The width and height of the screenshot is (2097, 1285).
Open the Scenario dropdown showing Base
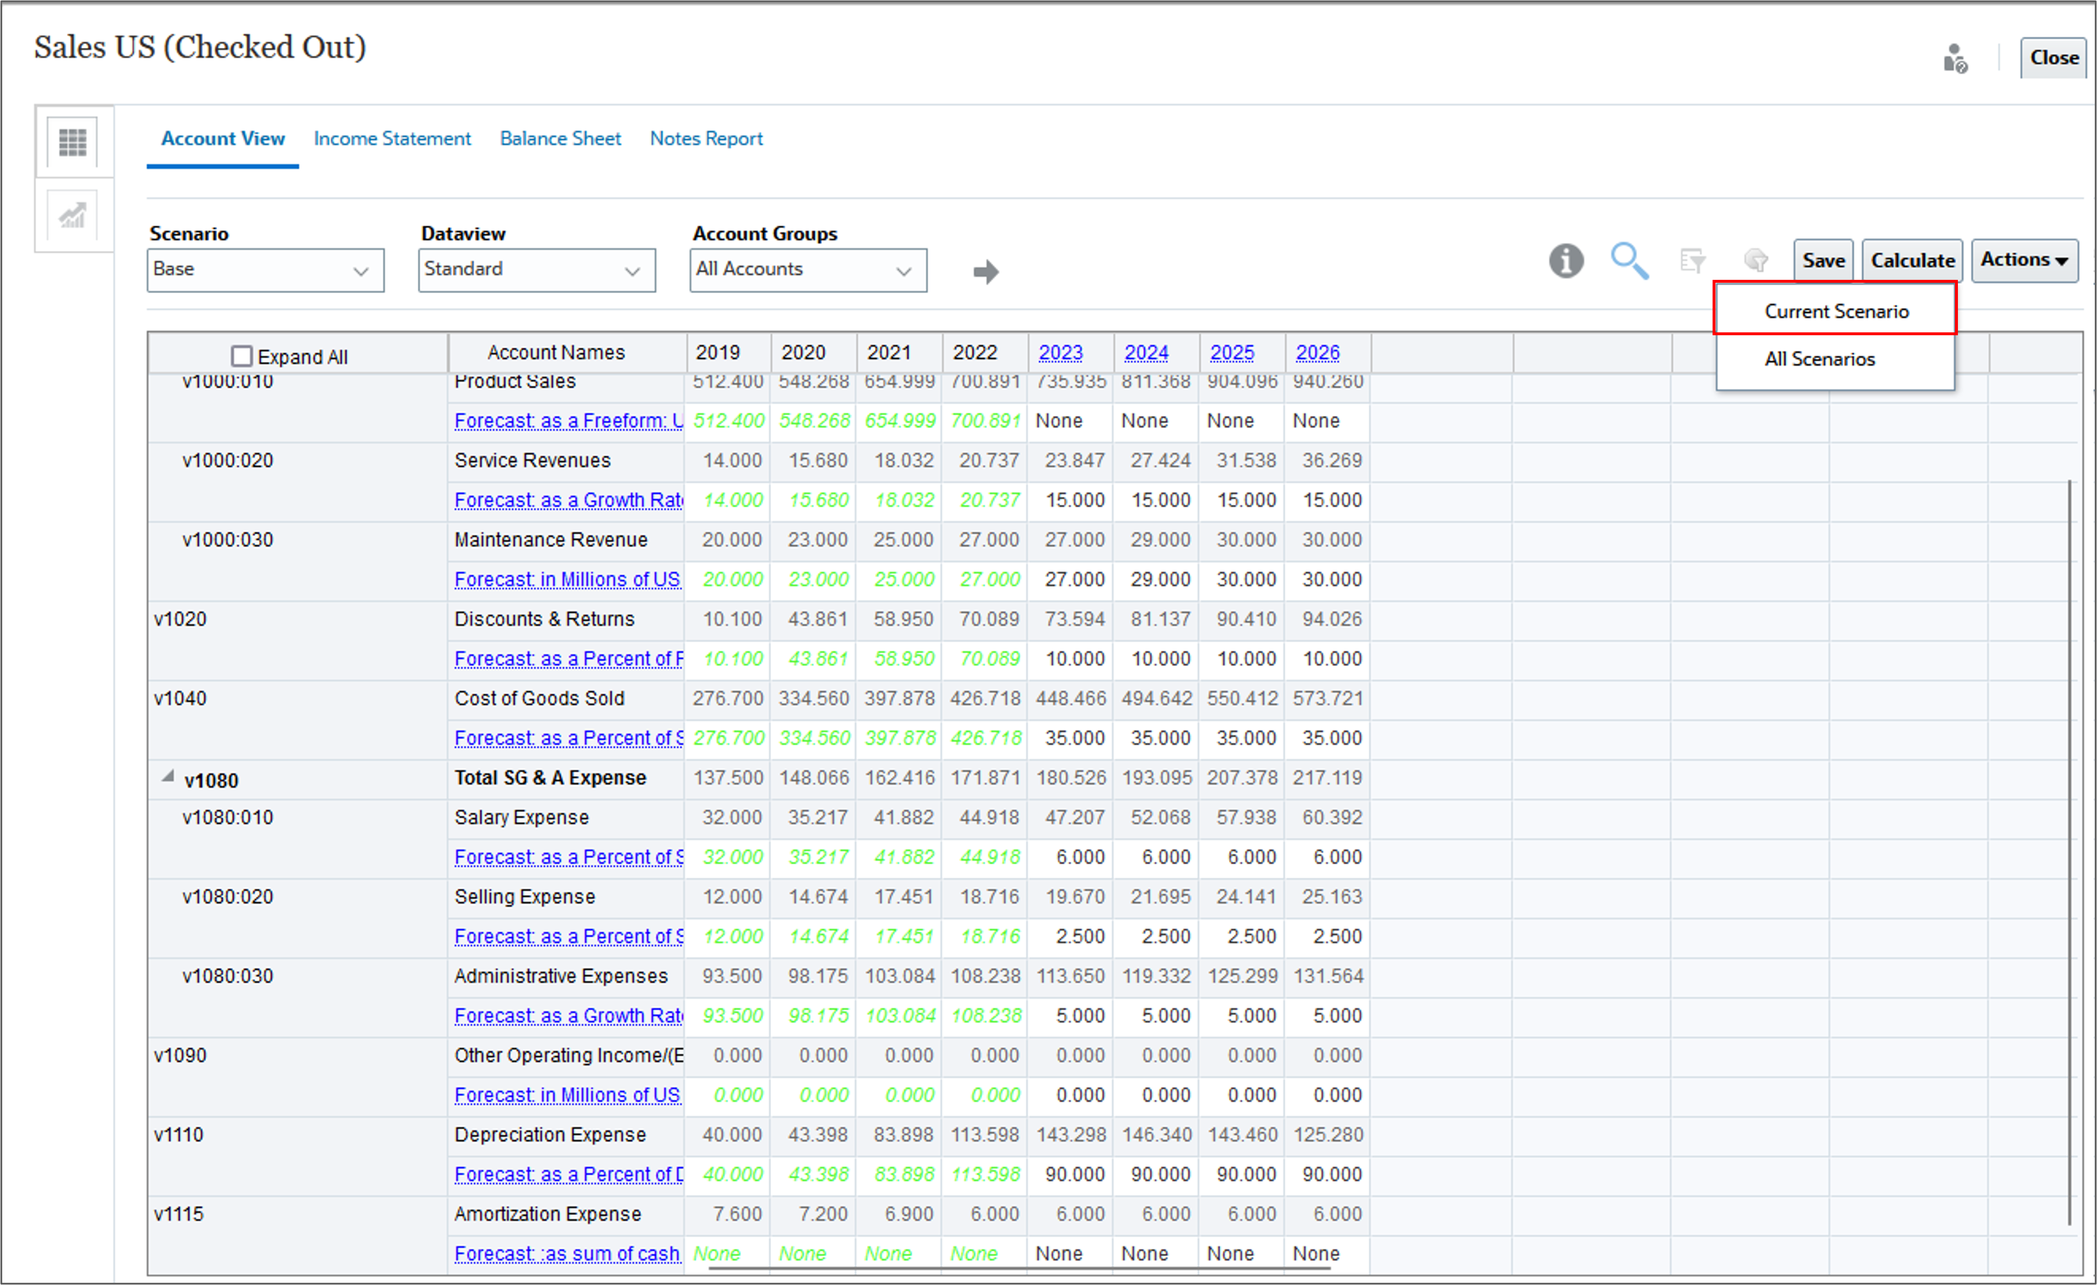click(x=266, y=271)
